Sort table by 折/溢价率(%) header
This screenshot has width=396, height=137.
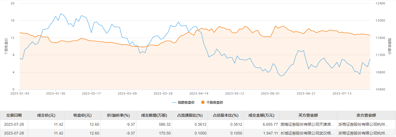coord(118,115)
